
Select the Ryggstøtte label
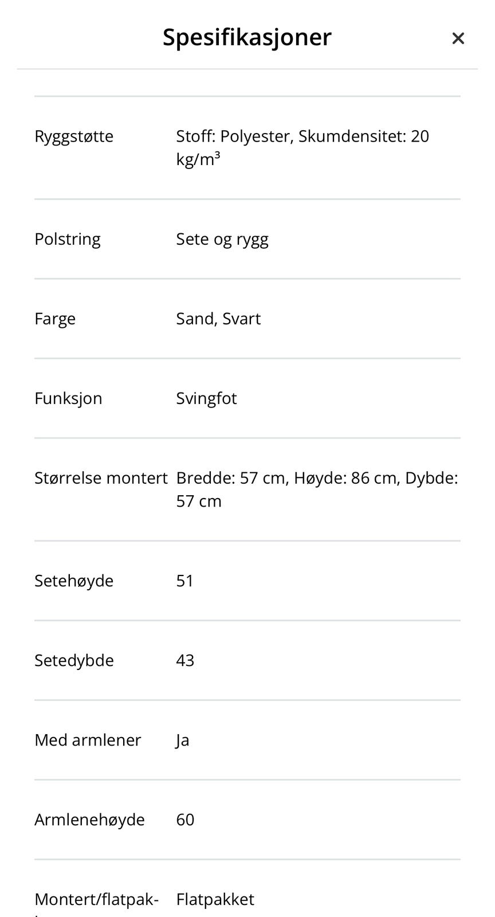coord(74,136)
